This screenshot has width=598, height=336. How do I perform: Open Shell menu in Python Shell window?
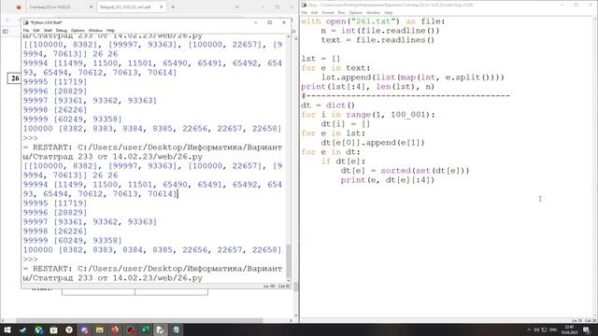48,31
